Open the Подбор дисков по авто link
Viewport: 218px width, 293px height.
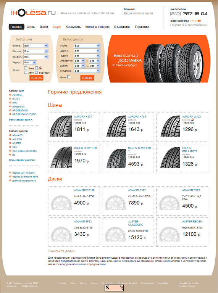click(x=25, y=177)
